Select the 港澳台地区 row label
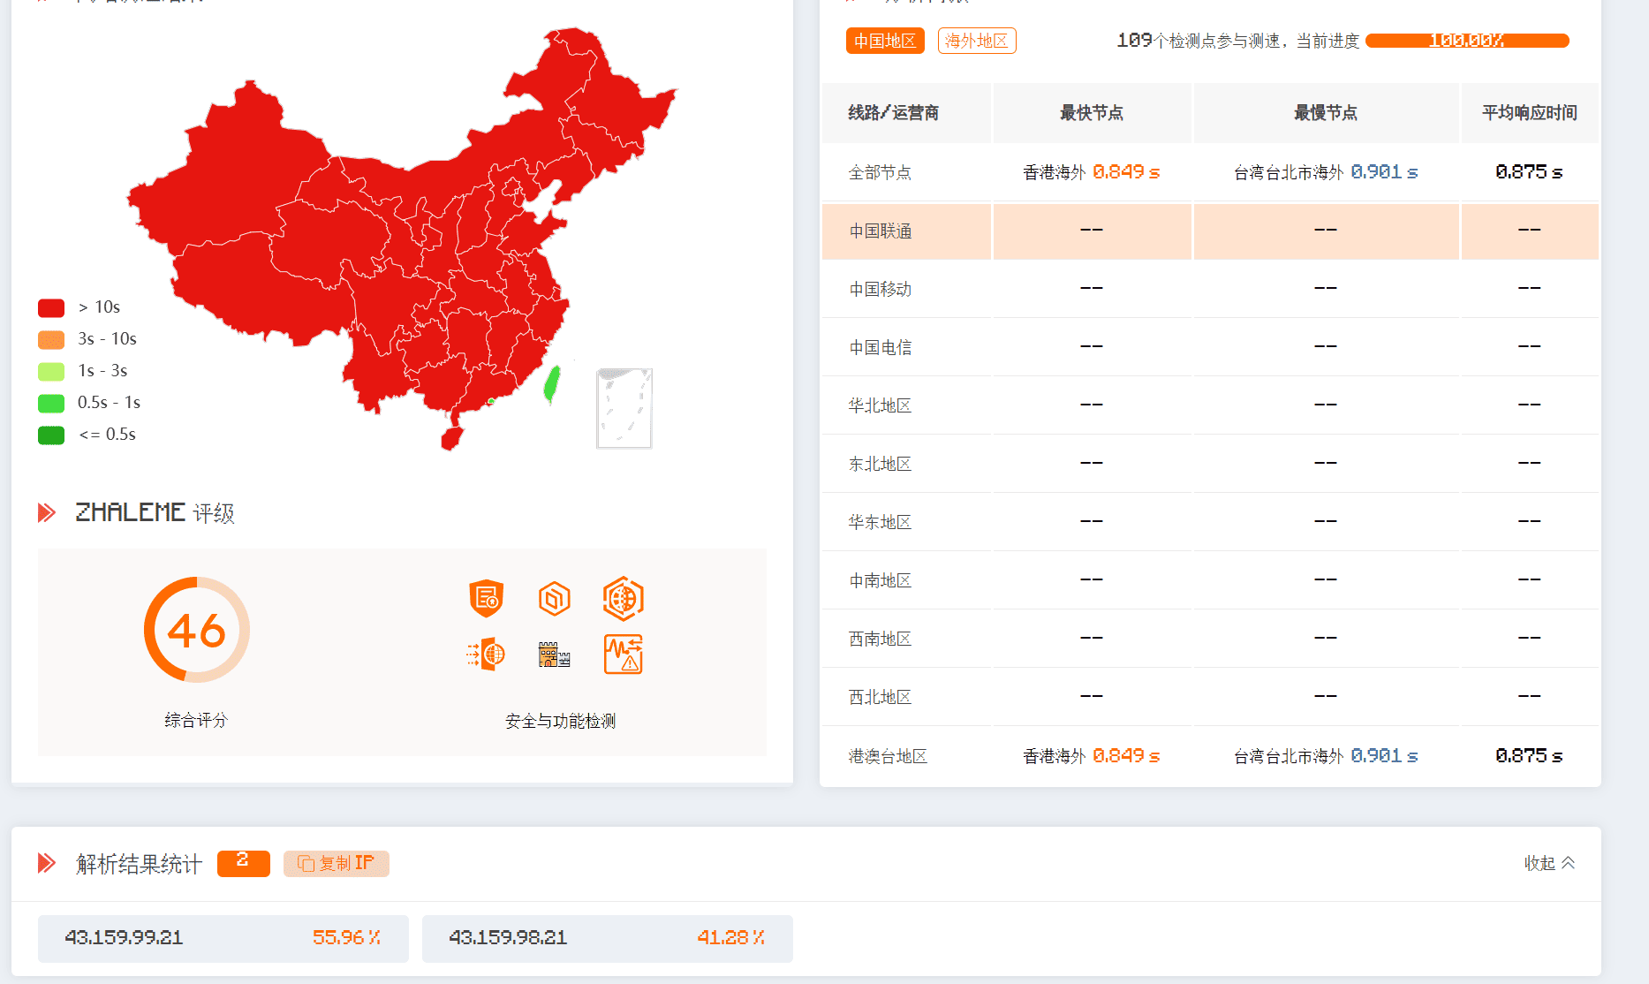 [888, 756]
